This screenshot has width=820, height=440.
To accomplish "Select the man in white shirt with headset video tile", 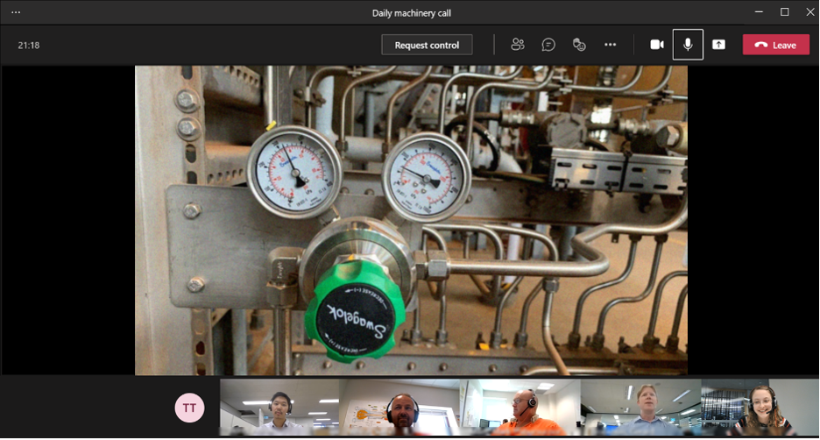I will point(279,408).
